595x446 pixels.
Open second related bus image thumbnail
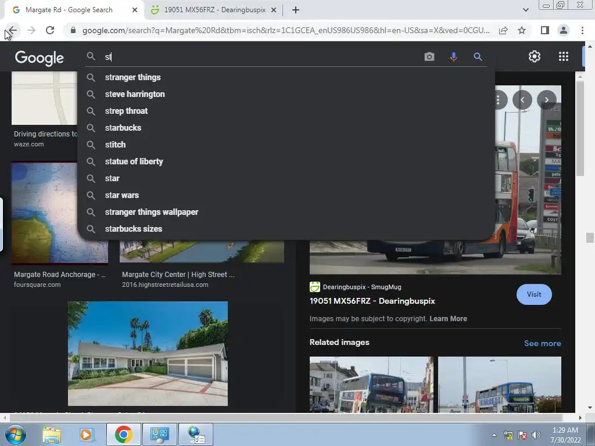[x=499, y=384]
